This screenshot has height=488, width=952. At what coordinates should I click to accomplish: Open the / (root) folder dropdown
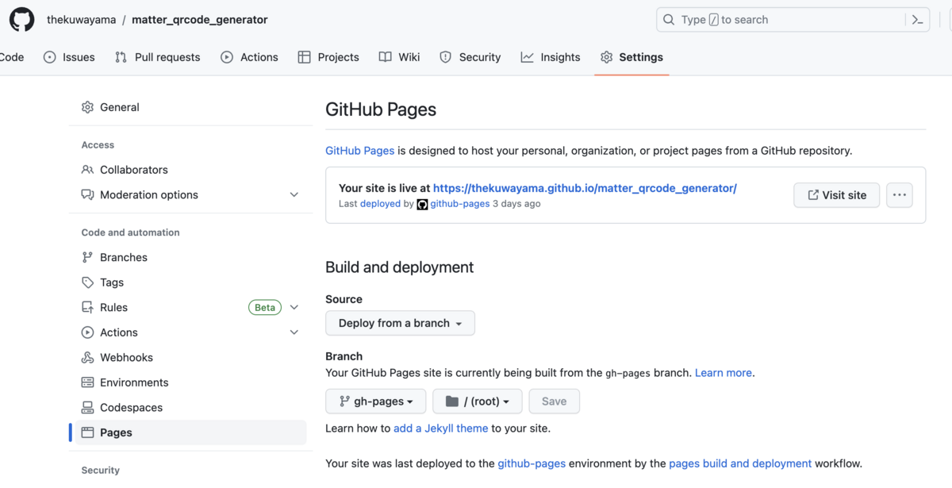(x=477, y=402)
